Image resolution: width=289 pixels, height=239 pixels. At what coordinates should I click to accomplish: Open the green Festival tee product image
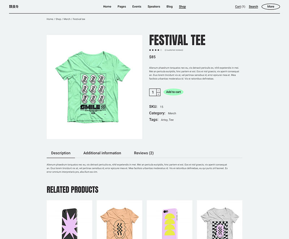coord(94,87)
